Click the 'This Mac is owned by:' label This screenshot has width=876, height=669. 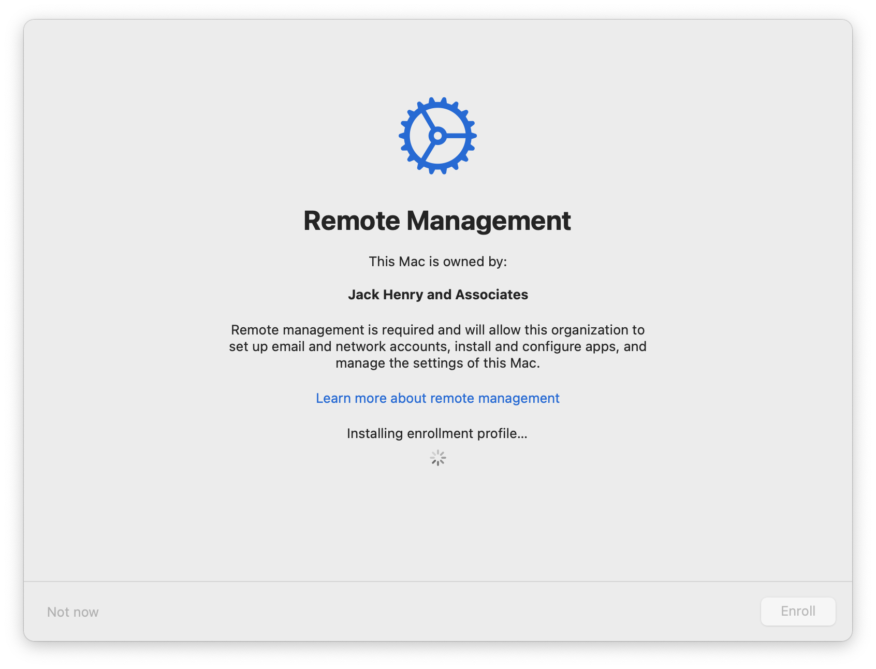click(437, 261)
